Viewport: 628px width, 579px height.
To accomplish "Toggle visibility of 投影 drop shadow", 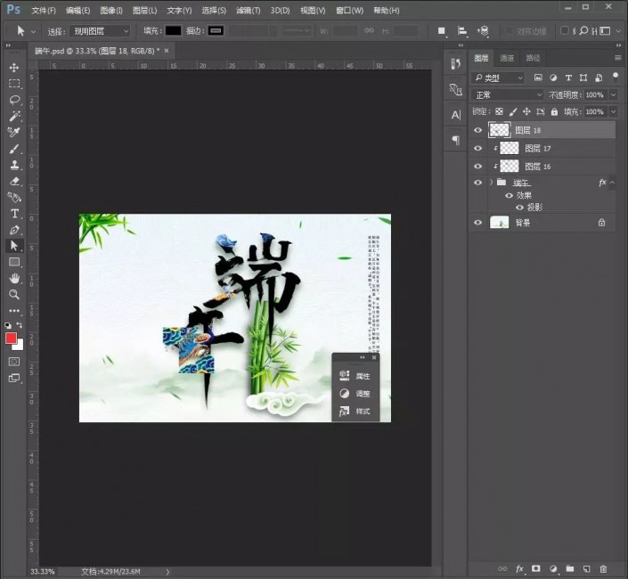I will point(519,208).
